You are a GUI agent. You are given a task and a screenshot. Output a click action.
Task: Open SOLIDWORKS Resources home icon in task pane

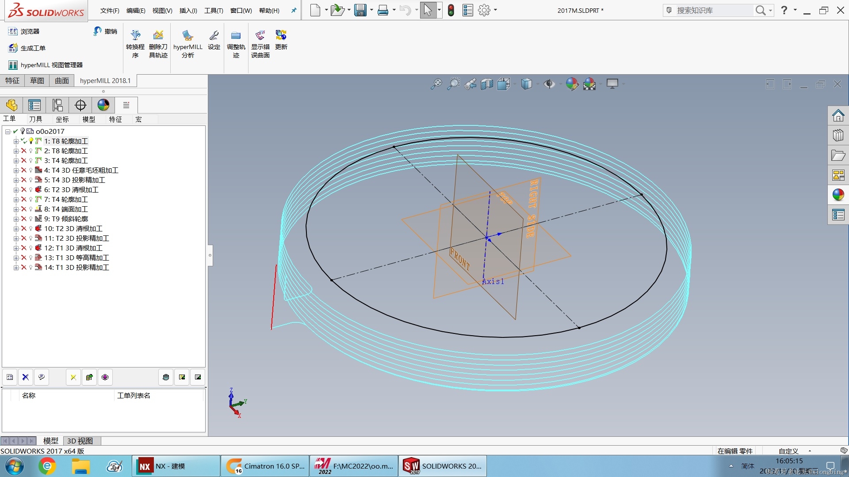coord(838,116)
